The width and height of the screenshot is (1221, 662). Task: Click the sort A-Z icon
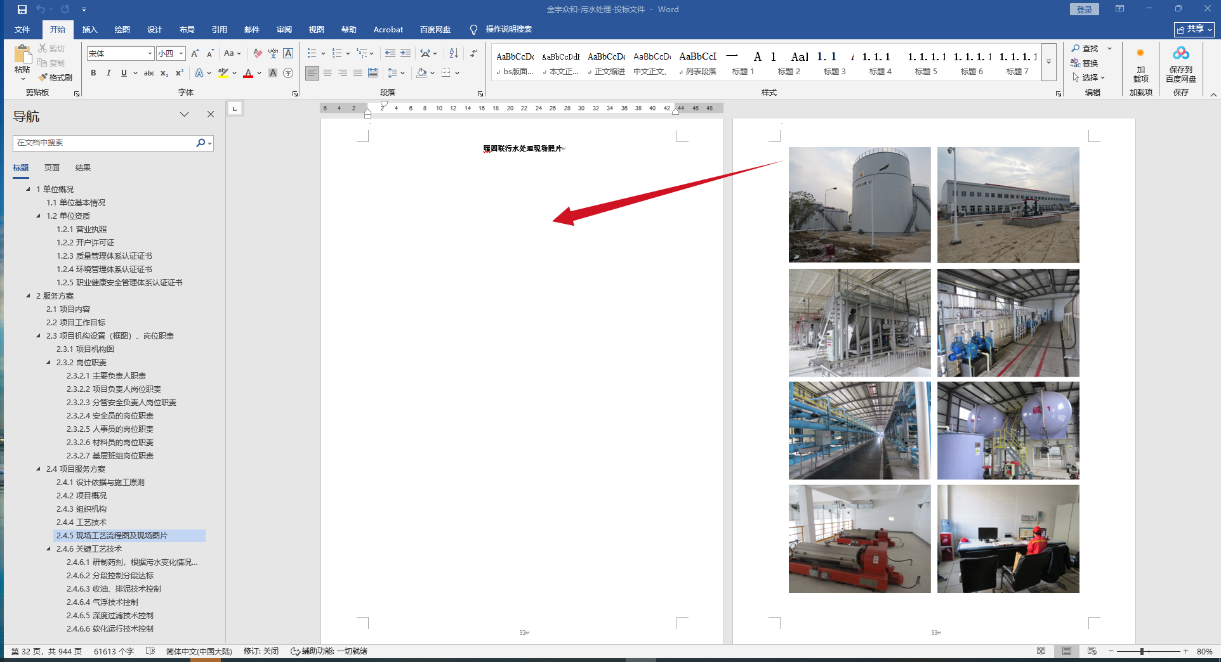coord(453,53)
